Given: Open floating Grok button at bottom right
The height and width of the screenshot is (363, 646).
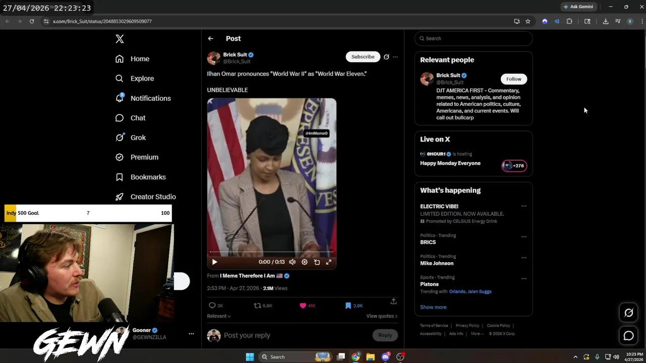Looking at the screenshot, I should tap(628, 313).
